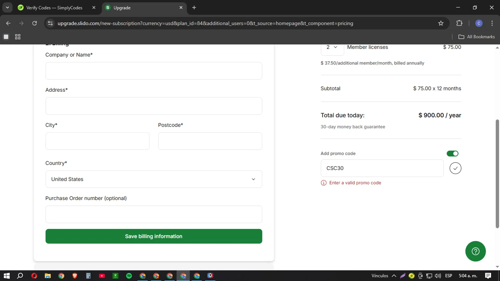Open File Explorer from the taskbar

coord(48,276)
